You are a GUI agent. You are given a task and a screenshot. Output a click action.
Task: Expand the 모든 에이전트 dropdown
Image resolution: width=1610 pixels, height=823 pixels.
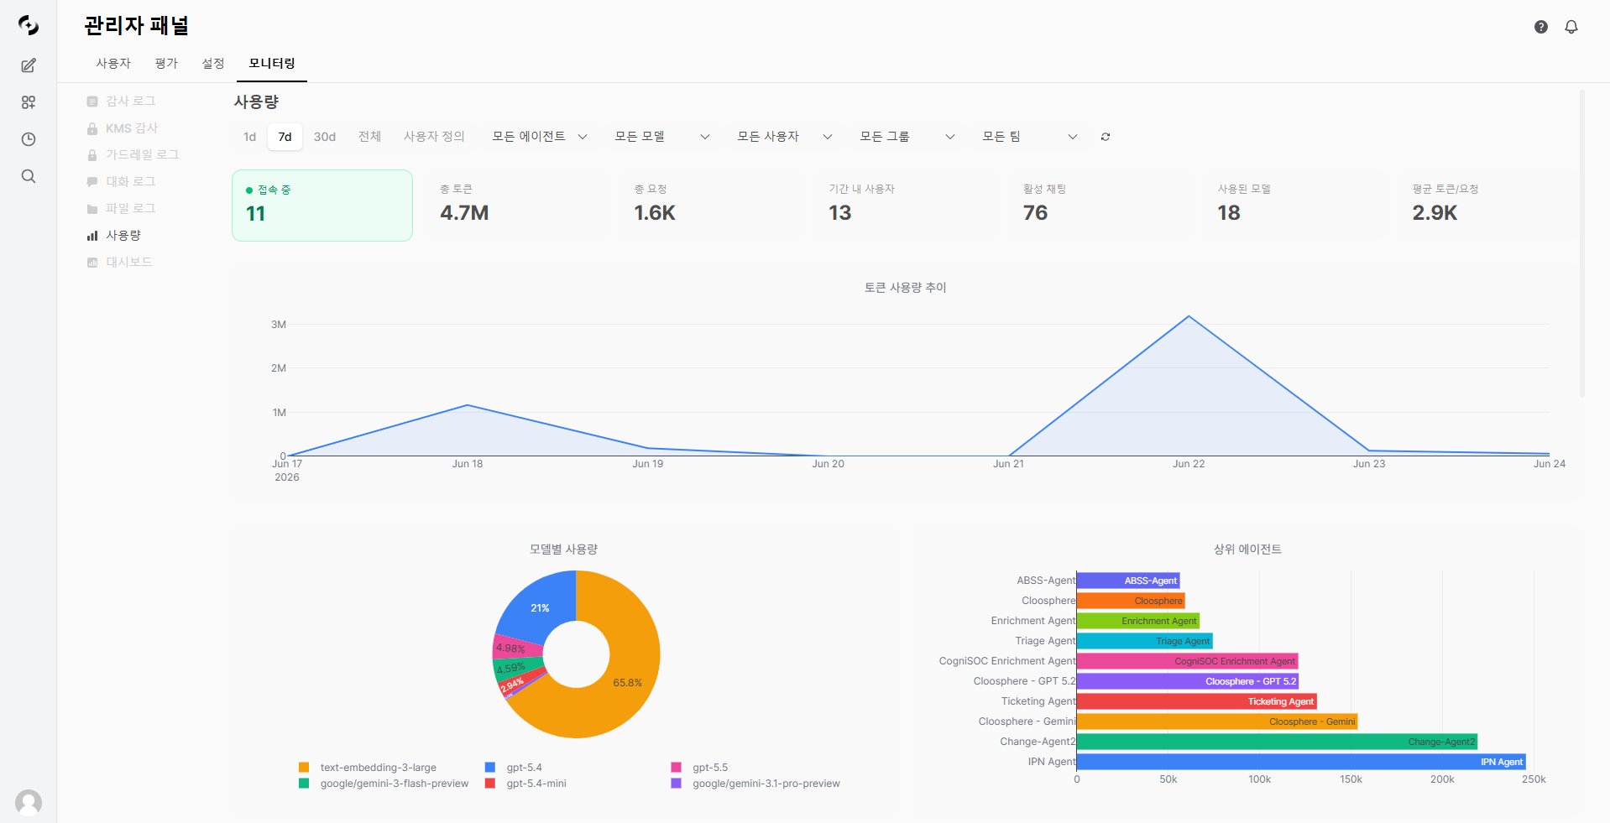pyautogui.click(x=540, y=137)
